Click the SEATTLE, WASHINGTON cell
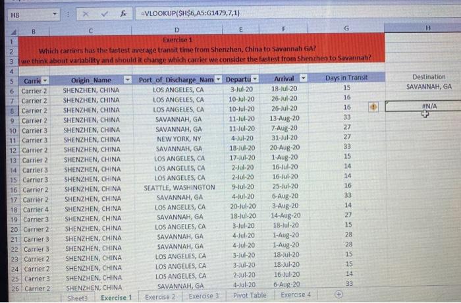The height and width of the screenshot is (303, 461). pos(179,187)
